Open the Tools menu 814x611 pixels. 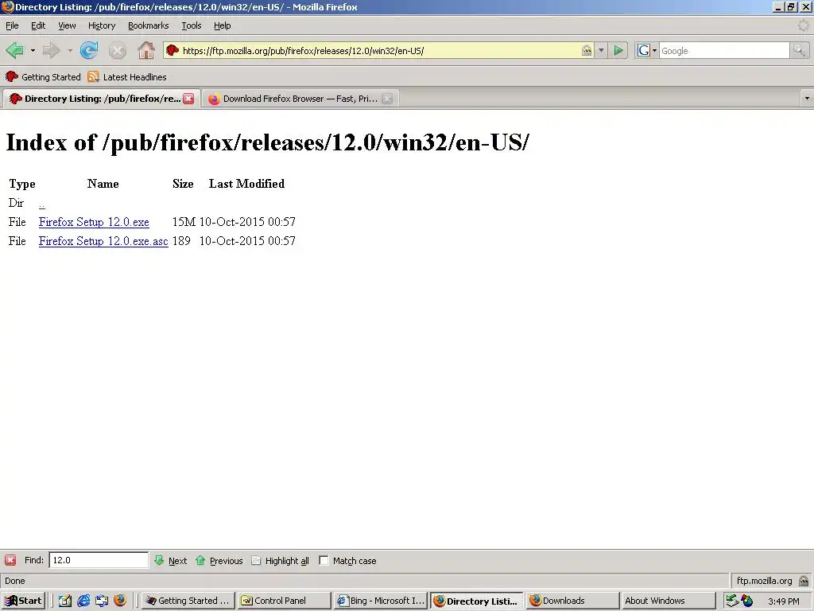191,25
